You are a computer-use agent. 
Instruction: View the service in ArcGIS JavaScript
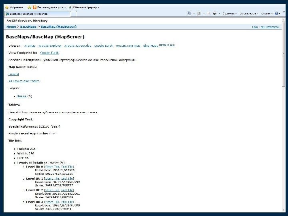(78, 46)
